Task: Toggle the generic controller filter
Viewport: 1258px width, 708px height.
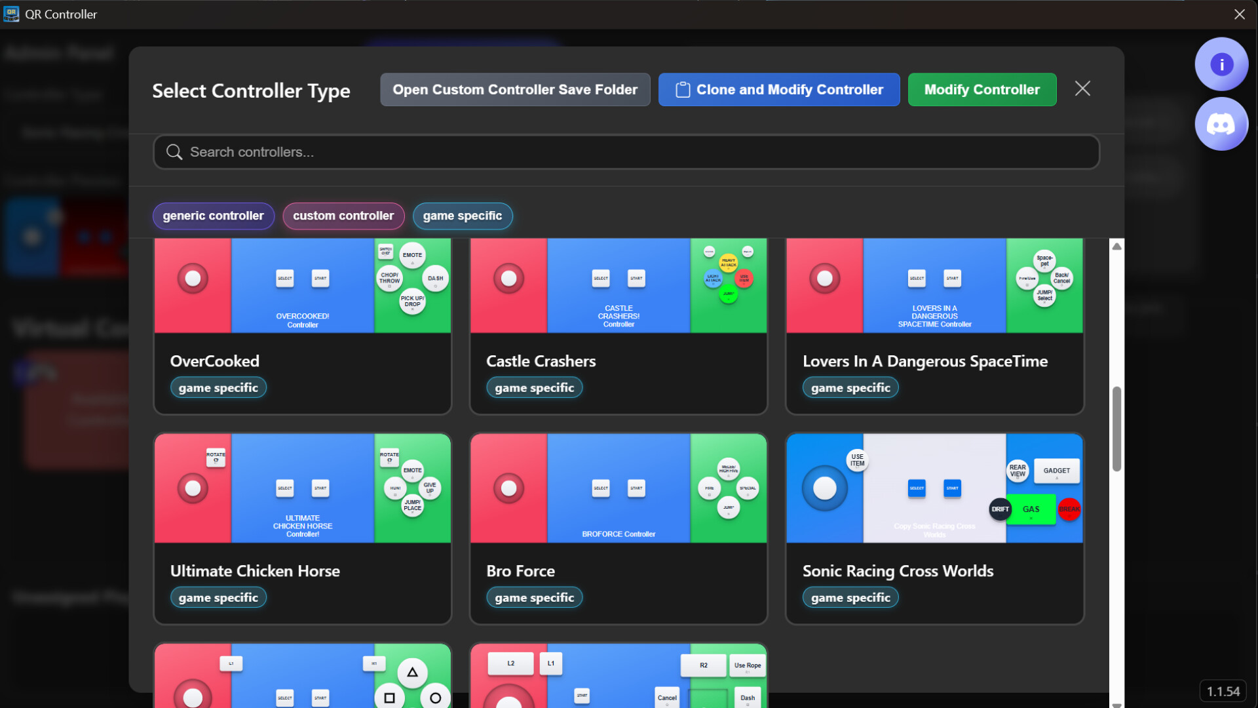Action: (213, 216)
